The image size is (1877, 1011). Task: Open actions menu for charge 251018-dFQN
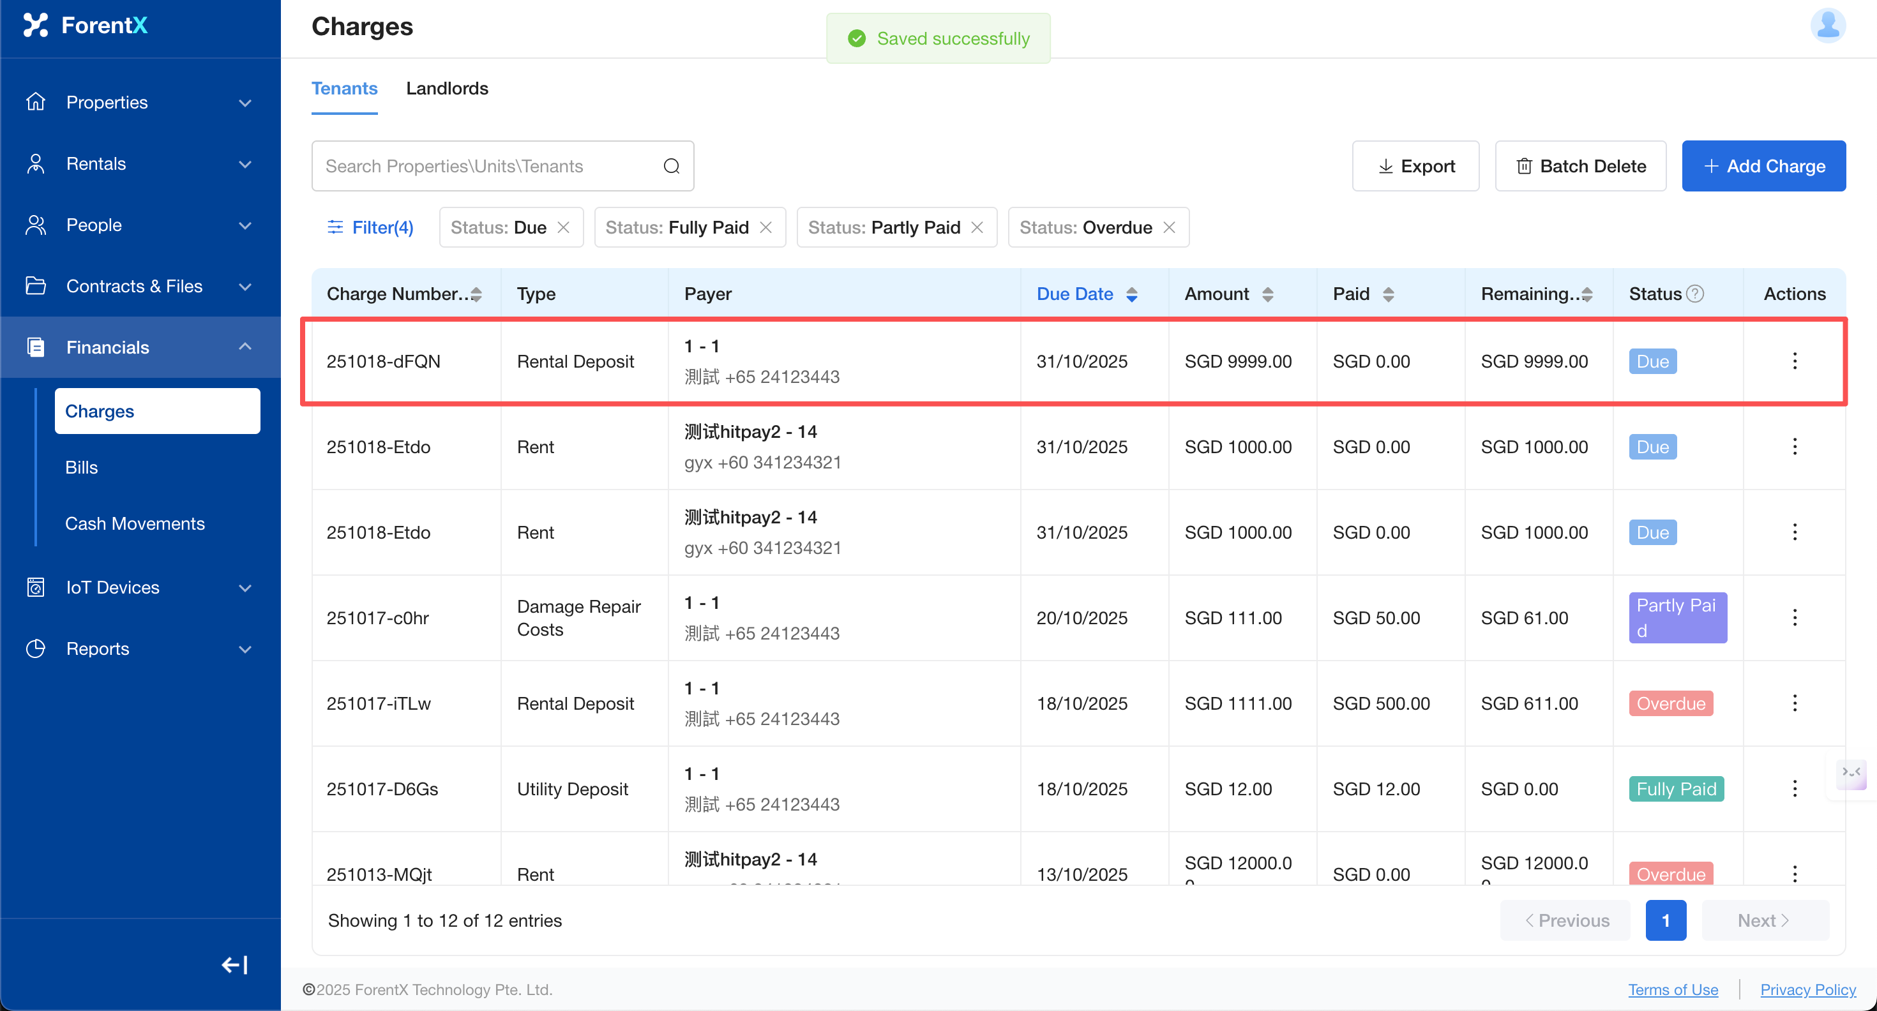[1794, 361]
